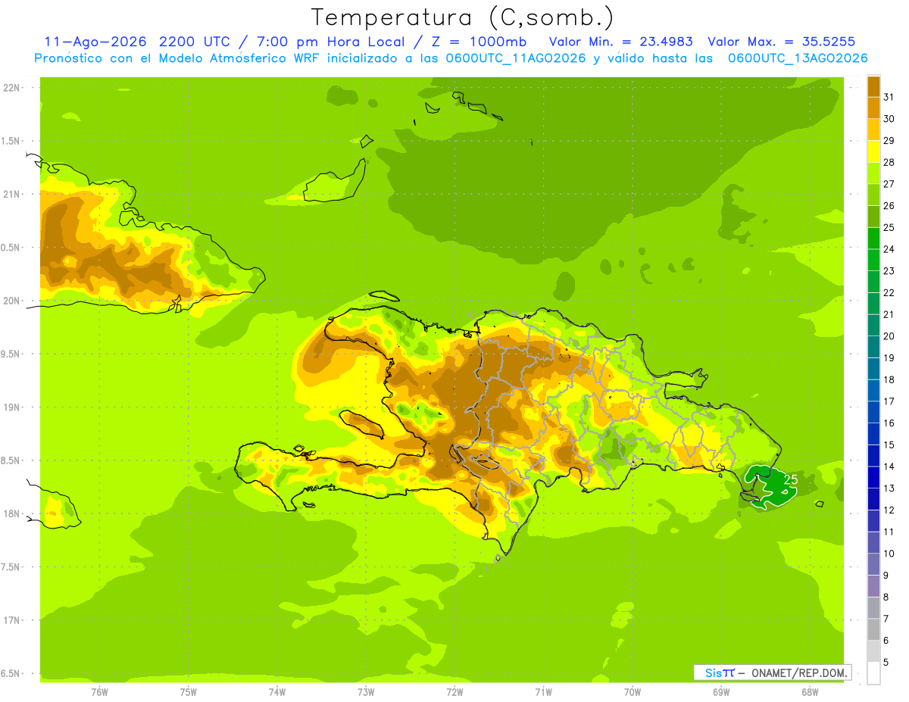Click the "0600UTC_13AGO2026" valid-until time
This screenshot has width=909, height=702.
(798, 58)
